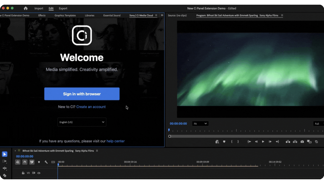Click Mark Out brace in Program monitor
This screenshot has height=184, width=324.
coord(238,142)
